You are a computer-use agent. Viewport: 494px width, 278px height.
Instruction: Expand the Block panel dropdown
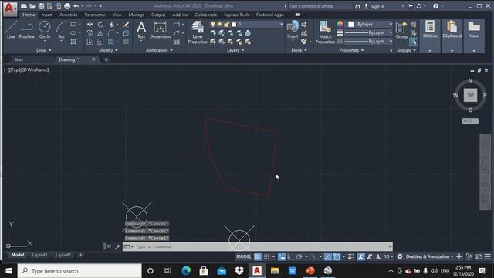(x=299, y=50)
